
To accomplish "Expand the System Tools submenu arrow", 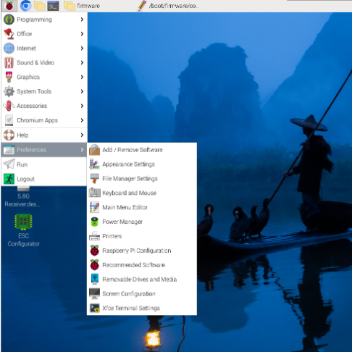I will pyautogui.click(x=82, y=91).
